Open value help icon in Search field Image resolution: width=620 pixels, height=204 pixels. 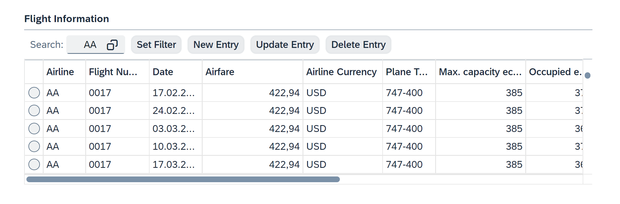click(112, 45)
